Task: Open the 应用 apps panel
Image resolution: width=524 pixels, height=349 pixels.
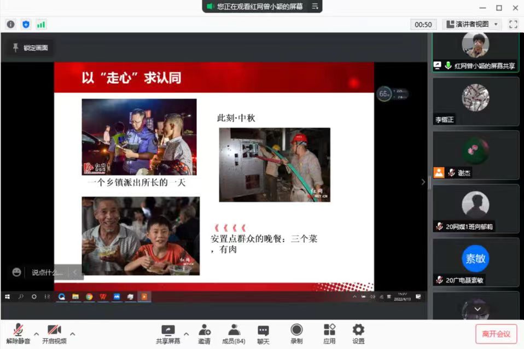Action: 329,333
